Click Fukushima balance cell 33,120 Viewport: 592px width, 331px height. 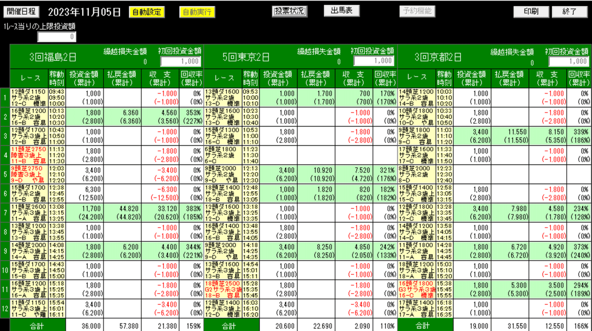160,212
